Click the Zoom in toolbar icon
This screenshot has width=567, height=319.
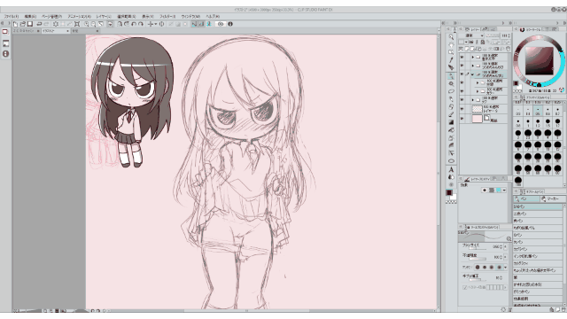tap(87, 24)
